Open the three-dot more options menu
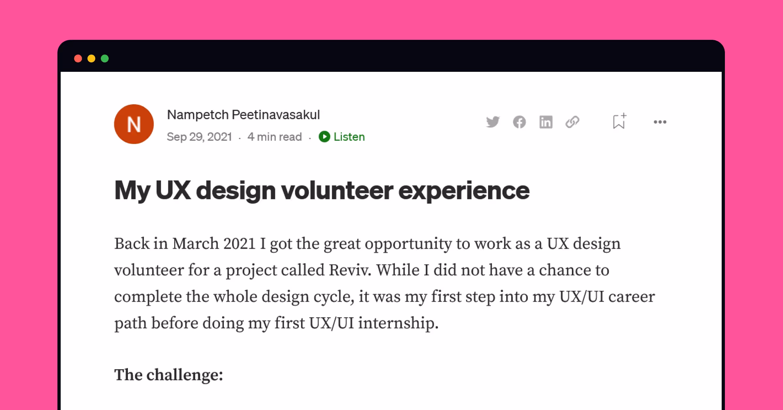Viewport: 783px width, 410px height. [660, 122]
